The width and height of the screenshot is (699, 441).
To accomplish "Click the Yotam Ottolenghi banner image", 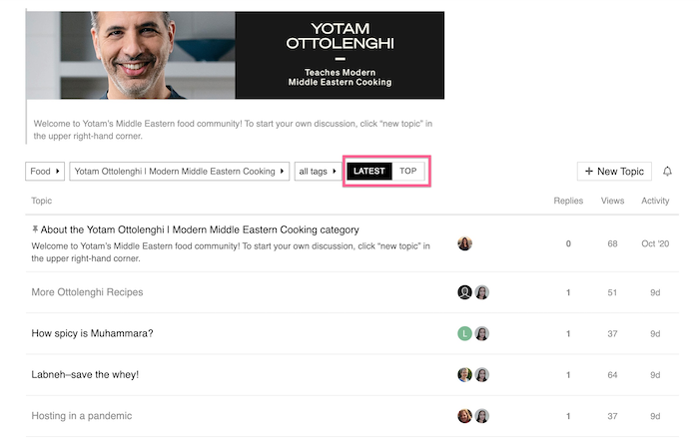I will point(235,55).
